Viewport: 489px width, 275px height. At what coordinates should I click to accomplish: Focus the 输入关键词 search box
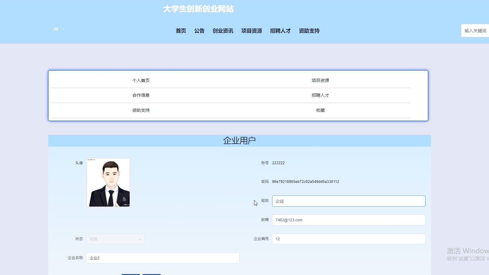pos(475,31)
